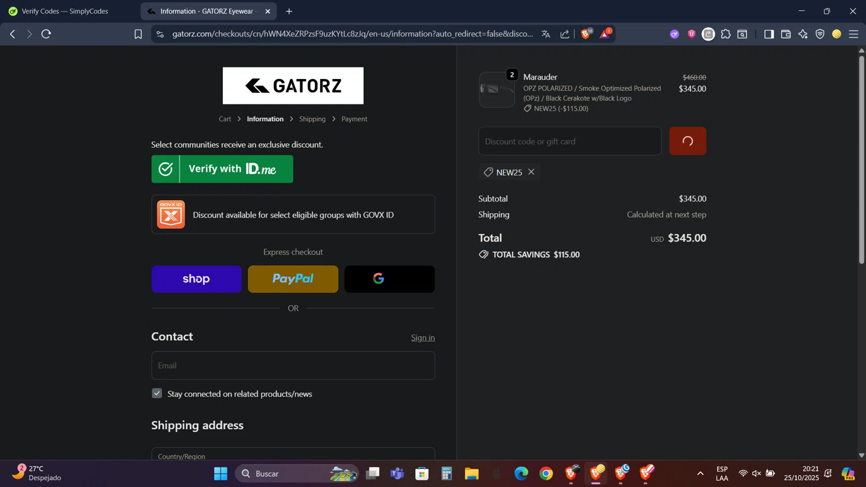The image size is (866, 487).
Task: Uncheck Stay connected on related products/news
Action: 157,393
